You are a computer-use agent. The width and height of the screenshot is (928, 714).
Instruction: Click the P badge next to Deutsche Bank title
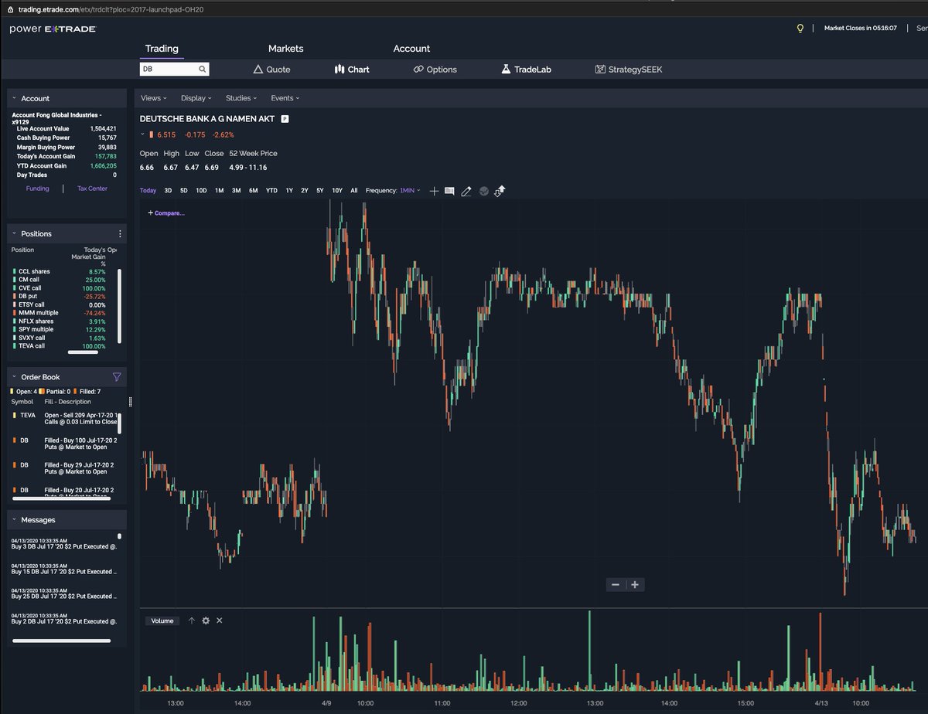[x=285, y=119]
